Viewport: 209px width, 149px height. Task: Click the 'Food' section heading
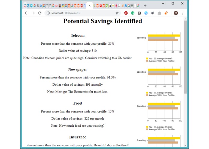point(78,103)
